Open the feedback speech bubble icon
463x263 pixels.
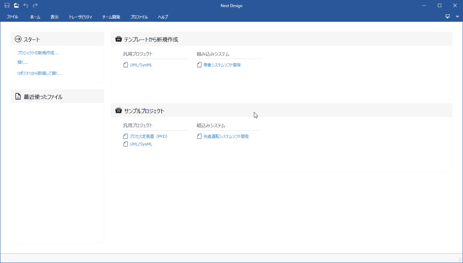[x=448, y=17]
